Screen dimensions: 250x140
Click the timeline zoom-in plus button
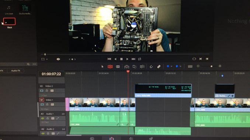pyautogui.click(x=220, y=66)
